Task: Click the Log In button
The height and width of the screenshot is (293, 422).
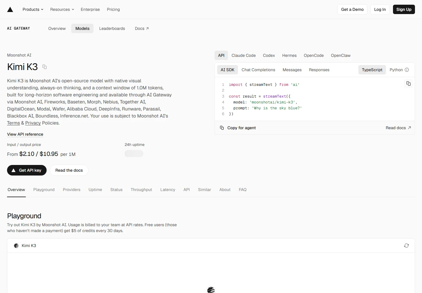Action: pos(380,9)
